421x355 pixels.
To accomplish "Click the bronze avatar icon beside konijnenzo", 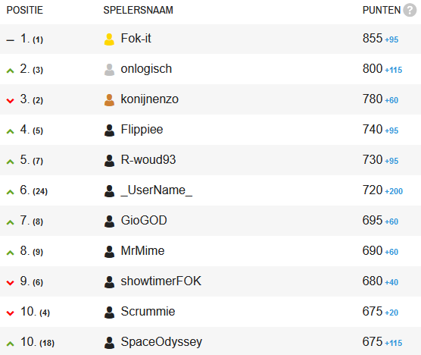I will (109, 100).
